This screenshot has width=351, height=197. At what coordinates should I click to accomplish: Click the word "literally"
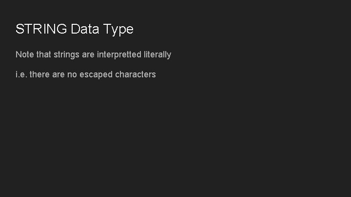(157, 55)
